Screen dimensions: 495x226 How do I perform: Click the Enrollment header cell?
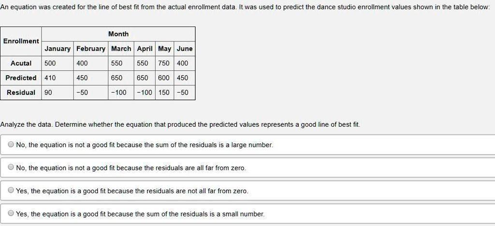21,41
